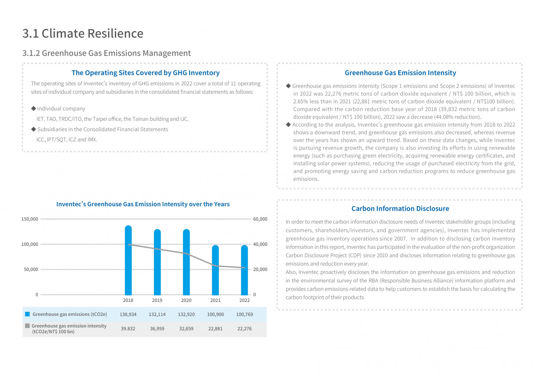The image size is (544, 384).
Task: Click the gray legend square for emission intensity
Action: click(x=27, y=326)
